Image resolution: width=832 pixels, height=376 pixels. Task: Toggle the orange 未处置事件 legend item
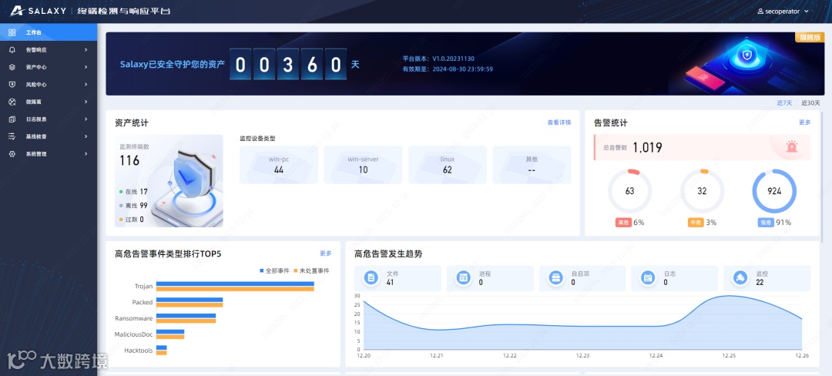tap(311, 270)
